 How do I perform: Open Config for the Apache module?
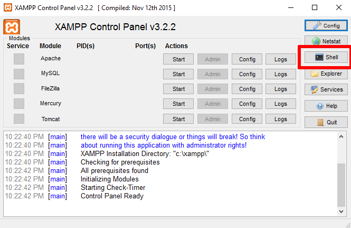247,59
